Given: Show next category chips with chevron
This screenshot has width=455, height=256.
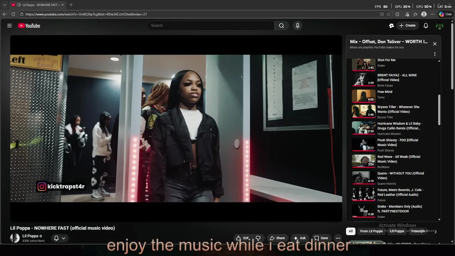Looking at the screenshot, I should [x=435, y=231].
